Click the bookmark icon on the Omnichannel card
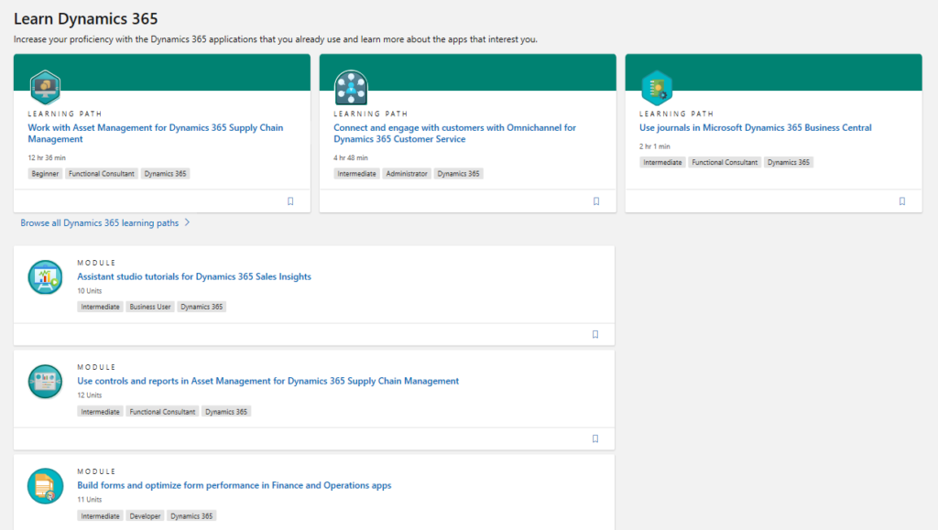Viewport: 938px width, 530px height. click(x=596, y=200)
